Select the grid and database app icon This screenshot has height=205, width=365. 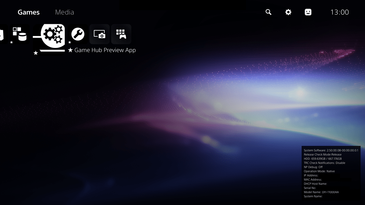20,34
